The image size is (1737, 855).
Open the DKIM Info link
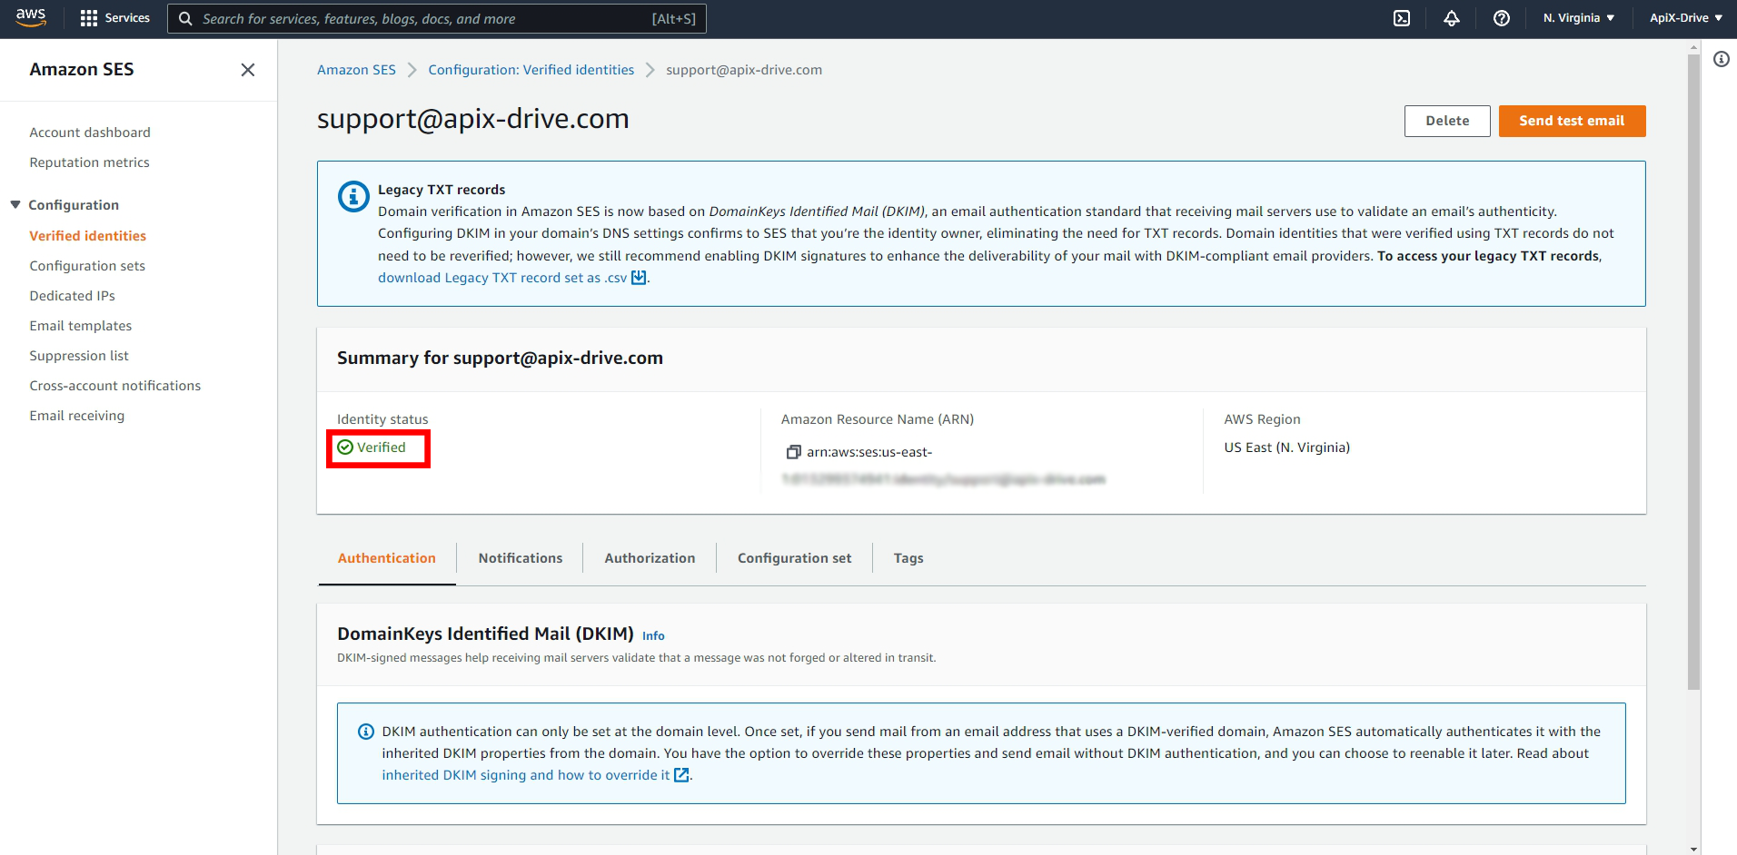tap(653, 636)
